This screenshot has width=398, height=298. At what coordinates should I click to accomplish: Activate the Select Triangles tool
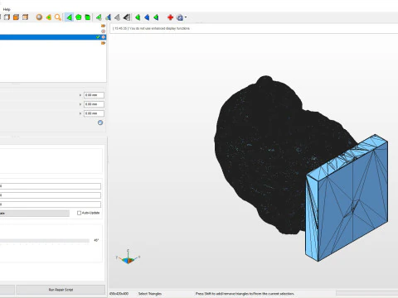coord(69,17)
